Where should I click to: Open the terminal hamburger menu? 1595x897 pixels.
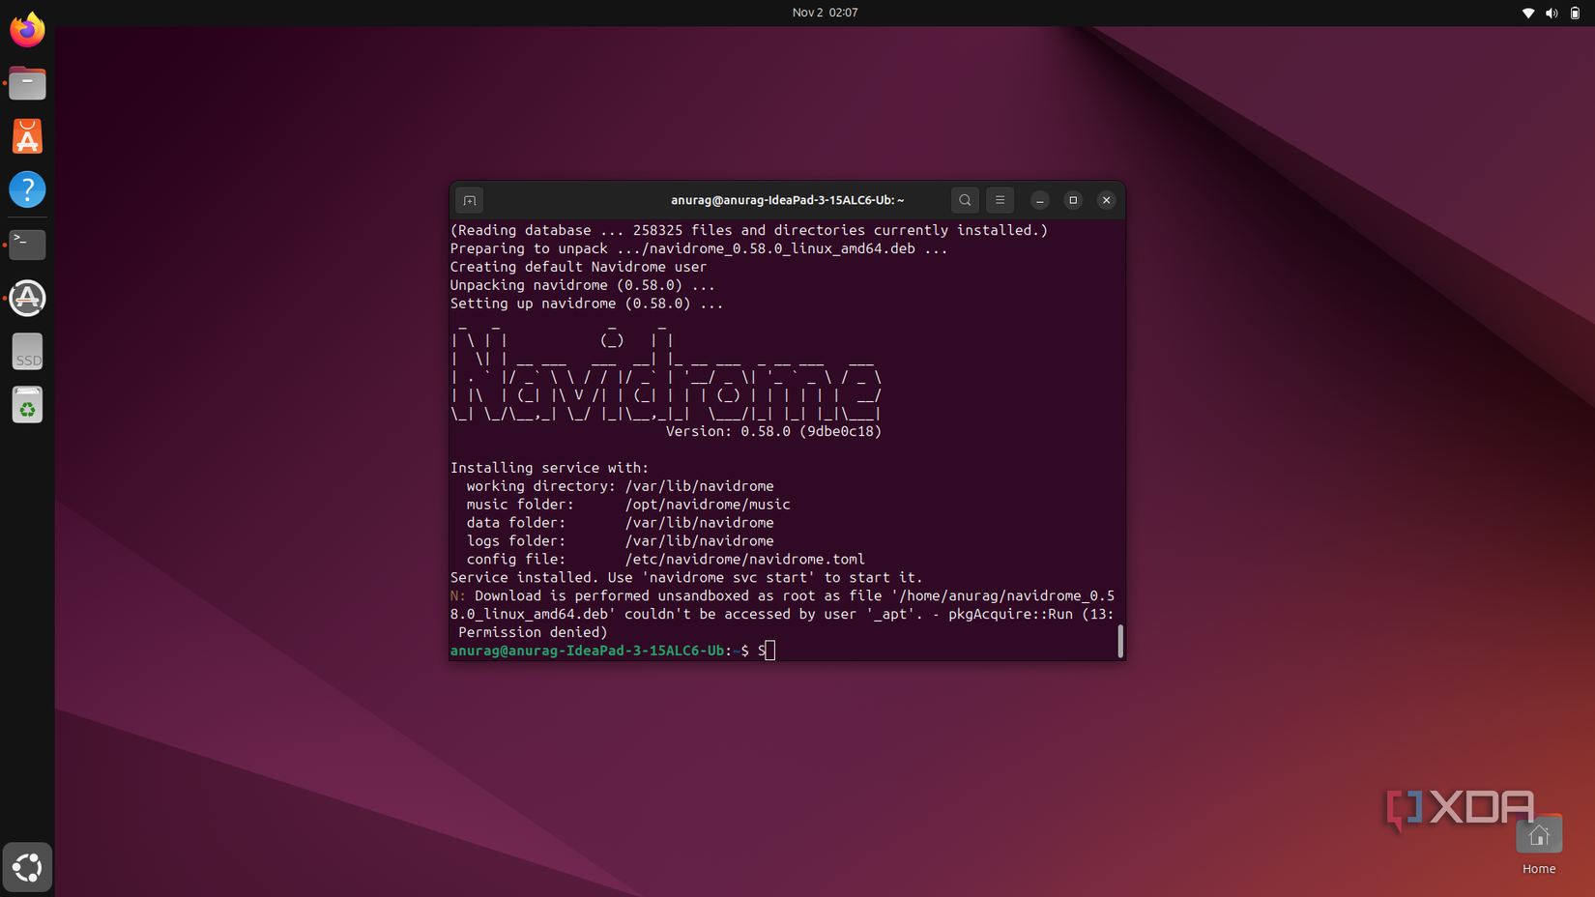coord(1000,200)
